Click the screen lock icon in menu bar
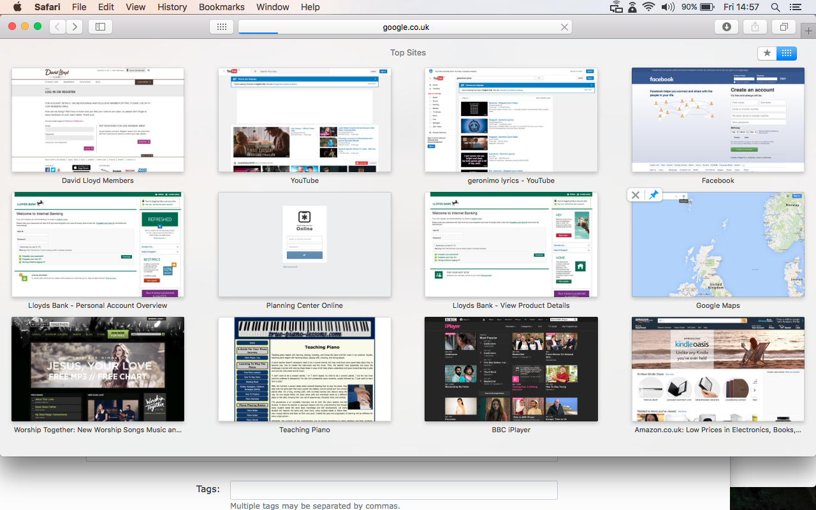 tap(632, 7)
